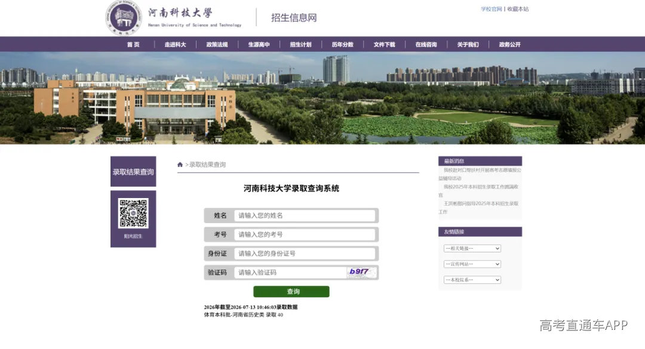
Task: Click the 阳光招生 QR code image
Action: (x=133, y=214)
